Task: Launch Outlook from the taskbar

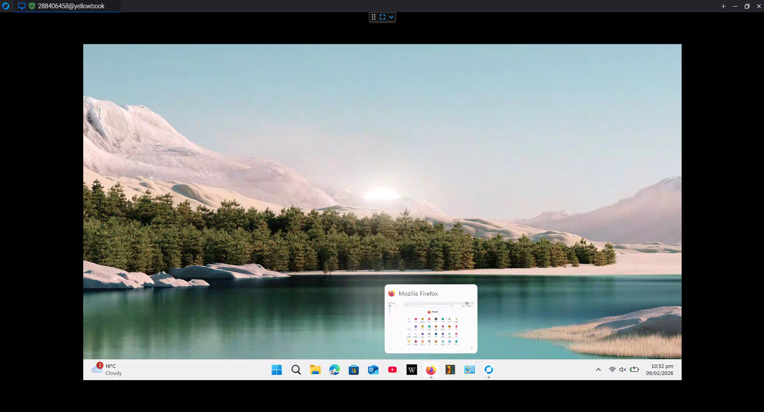Action: point(373,370)
